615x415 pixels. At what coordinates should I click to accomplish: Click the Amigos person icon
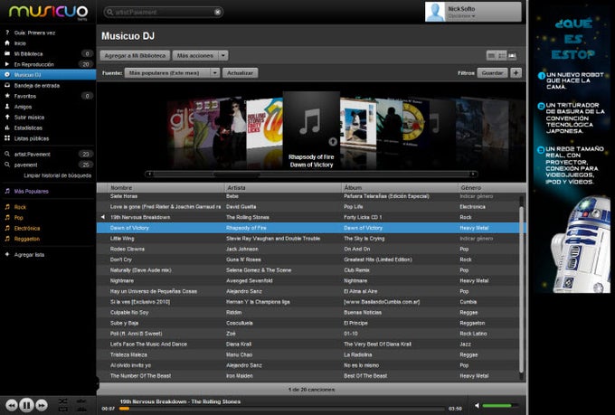(x=7, y=107)
